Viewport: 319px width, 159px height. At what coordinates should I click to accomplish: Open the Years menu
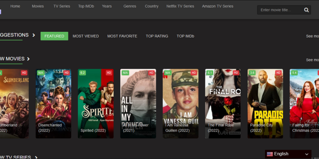tap(107, 6)
